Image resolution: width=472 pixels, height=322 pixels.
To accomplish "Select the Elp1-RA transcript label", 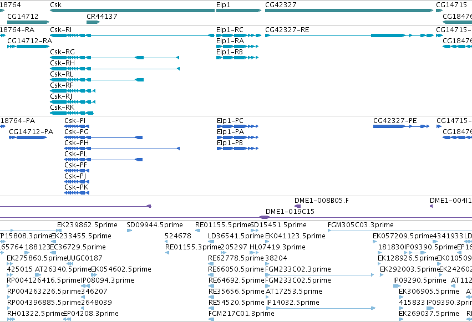I will pos(230,41).
